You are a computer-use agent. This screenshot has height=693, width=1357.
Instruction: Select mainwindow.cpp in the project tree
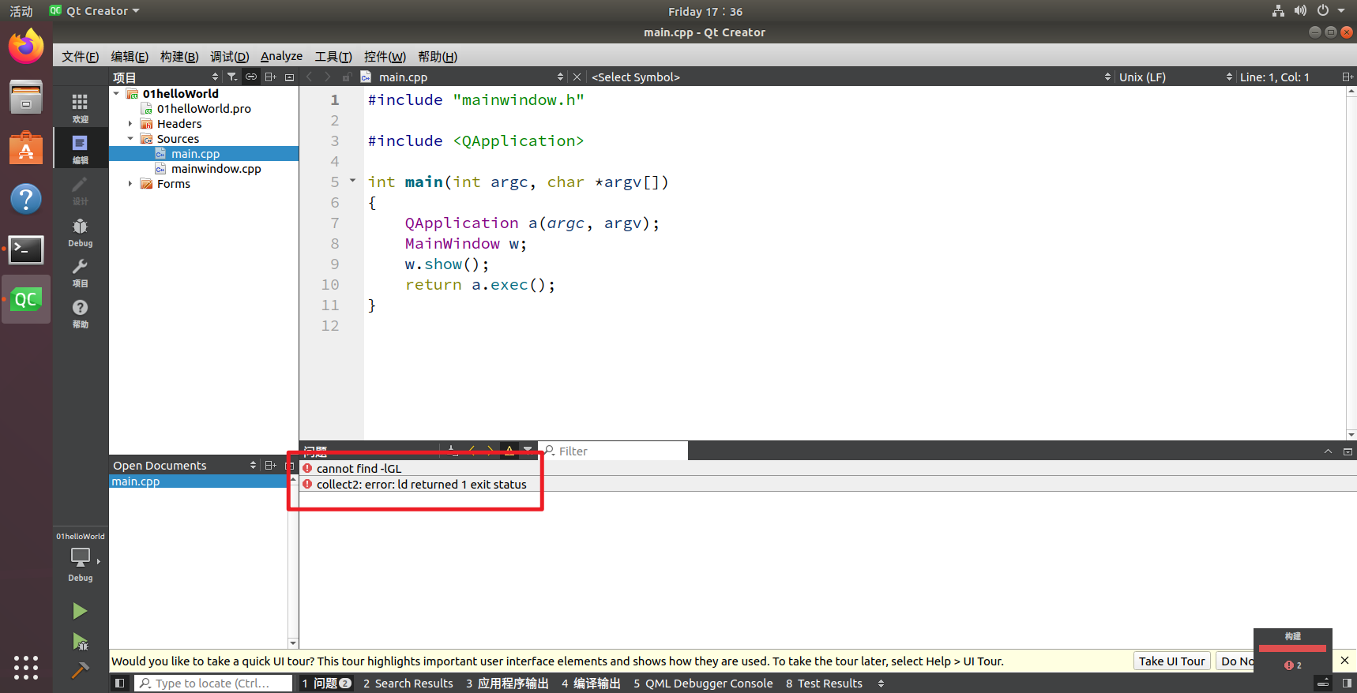(216, 168)
